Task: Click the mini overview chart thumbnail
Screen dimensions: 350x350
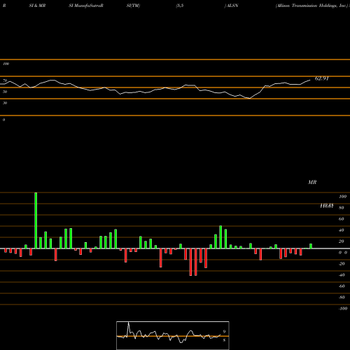Action: click(x=173, y=335)
